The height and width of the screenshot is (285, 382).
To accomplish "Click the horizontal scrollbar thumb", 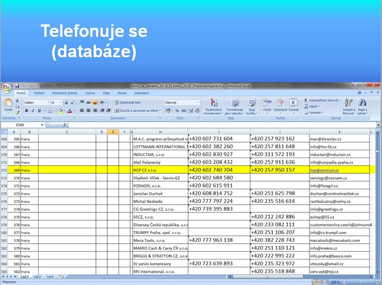I will tap(267, 277).
